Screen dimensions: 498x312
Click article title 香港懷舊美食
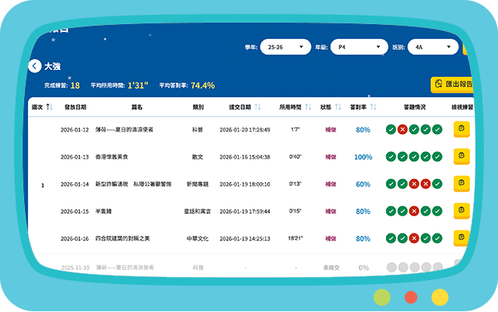coord(111,157)
